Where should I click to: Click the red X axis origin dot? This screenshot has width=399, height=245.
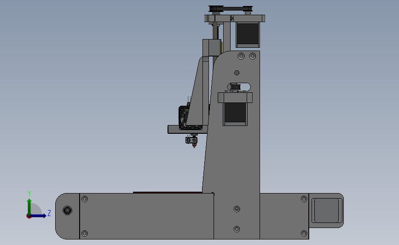pyautogui.click(x=29, y=217)
